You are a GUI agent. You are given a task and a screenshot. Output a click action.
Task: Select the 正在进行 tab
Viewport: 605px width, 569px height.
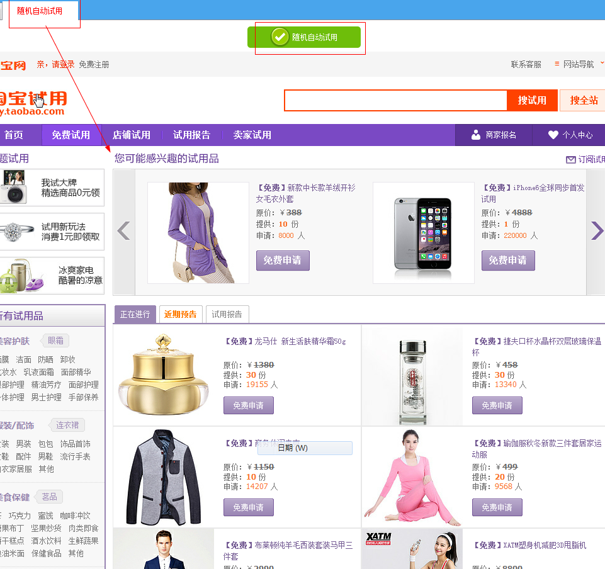pyautogui.click(x=135, y=314)
